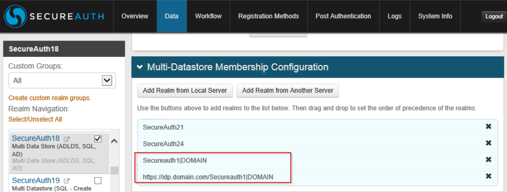Select the https://idp.domain.com/Secureauth1|DOMAIN row
507x192 pixels.
318,177
